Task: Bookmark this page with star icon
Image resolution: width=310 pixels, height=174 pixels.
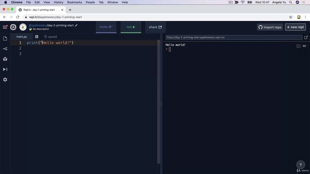Action: point(291,17)
